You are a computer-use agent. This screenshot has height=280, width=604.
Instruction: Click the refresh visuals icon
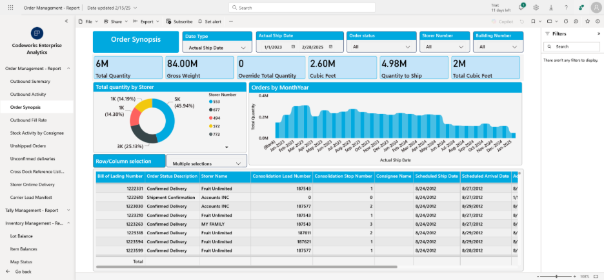tap(566, 21)
